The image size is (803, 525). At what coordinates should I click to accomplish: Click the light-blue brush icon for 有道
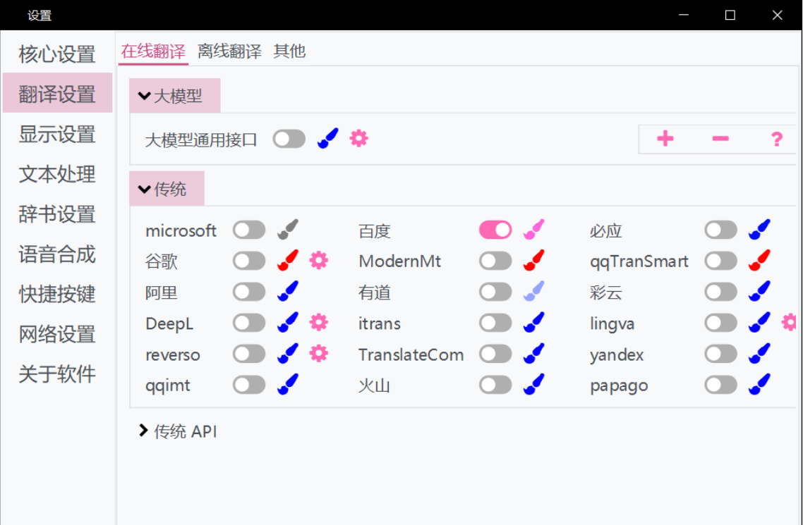(x=533, y=292)
